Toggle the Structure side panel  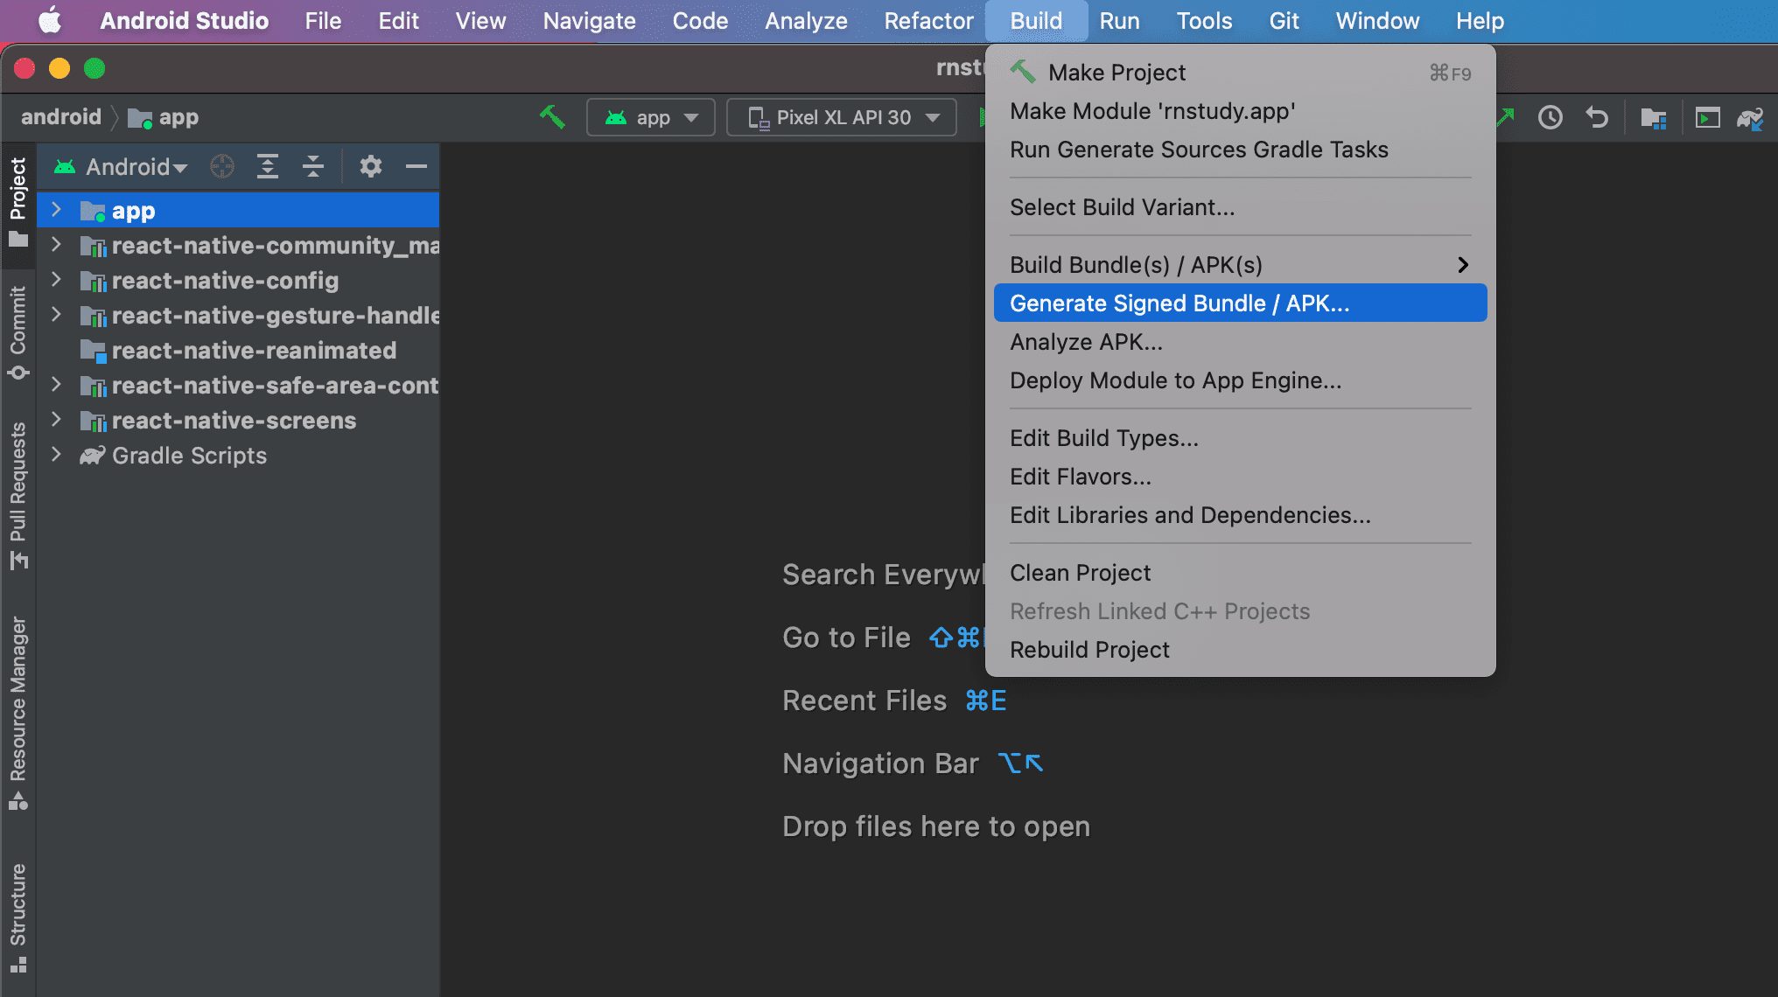click(x=17, y=917)
